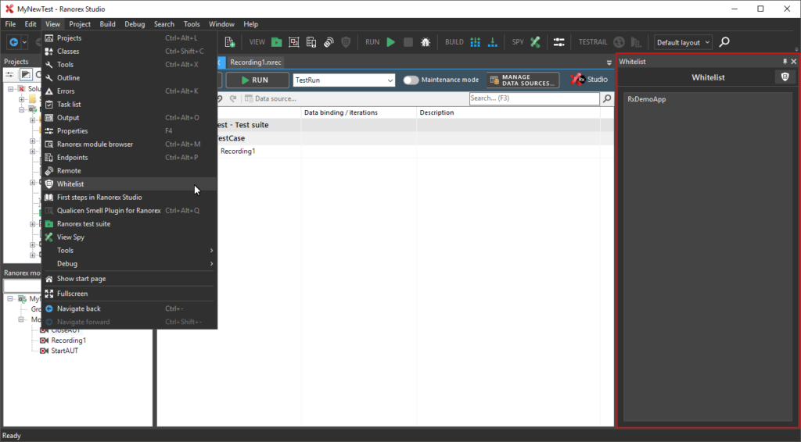Click the Whitelist shield button
801x442 pixels.
[x=785, y=77]
